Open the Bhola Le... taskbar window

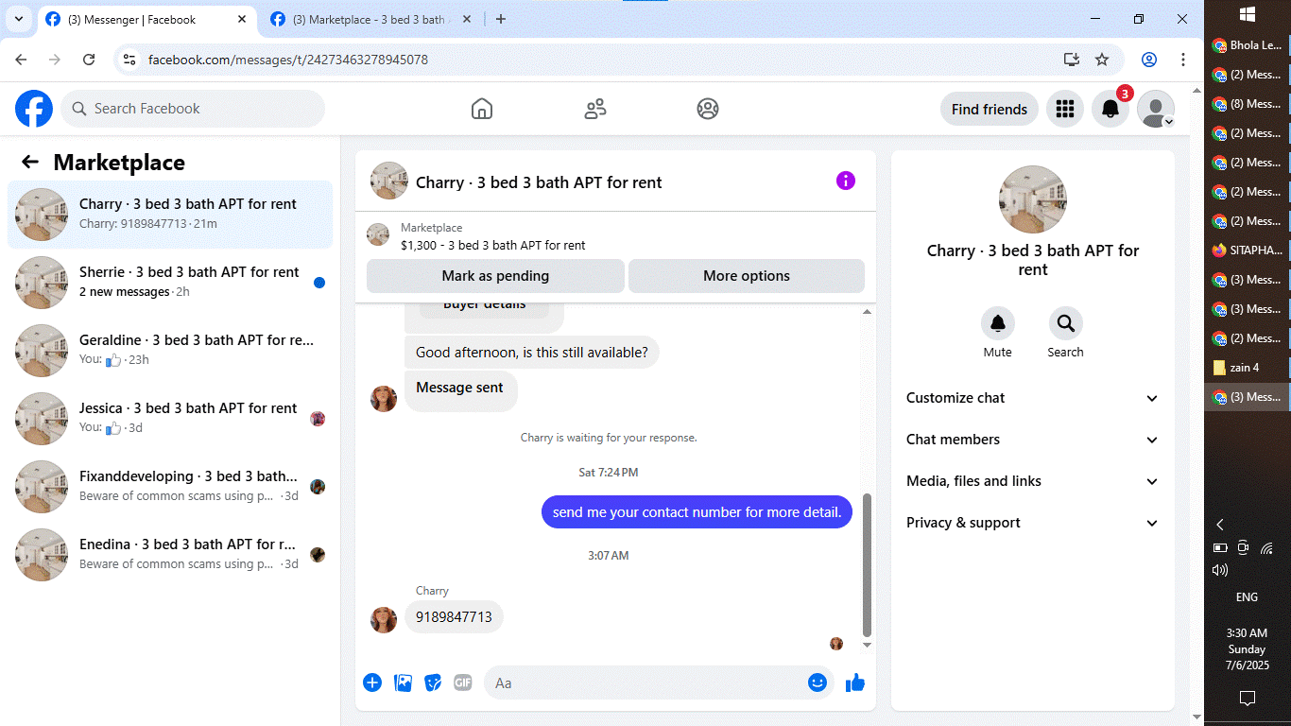click(1248, 45)
